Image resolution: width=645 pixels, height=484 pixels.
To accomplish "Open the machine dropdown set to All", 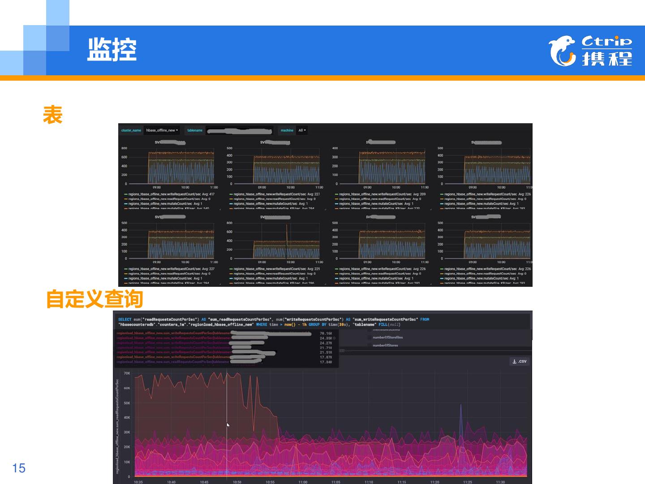I will [x=302, y=130].
